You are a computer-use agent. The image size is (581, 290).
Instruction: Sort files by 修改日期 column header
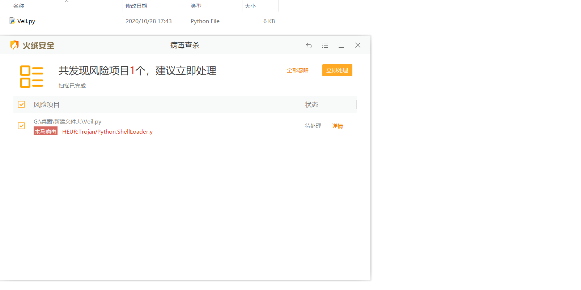pos(136,6)
